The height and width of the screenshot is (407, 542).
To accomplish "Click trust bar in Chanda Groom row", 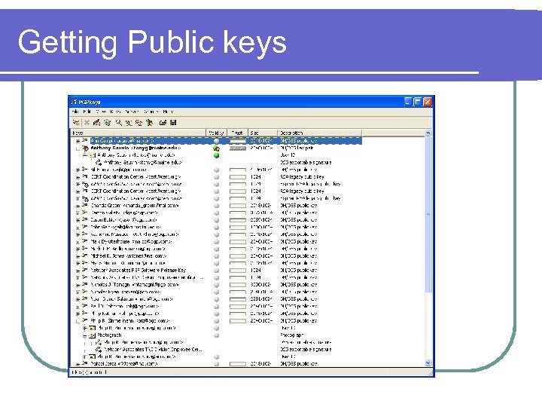I will click(238, 206).
